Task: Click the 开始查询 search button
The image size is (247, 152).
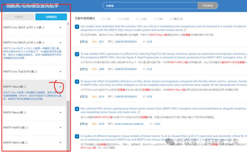Action: [208, 6]
